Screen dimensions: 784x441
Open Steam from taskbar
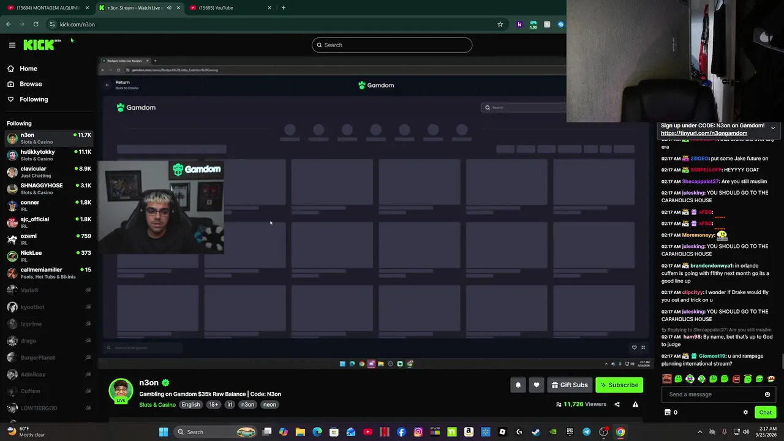pyautogui.click(x=536, y=432)
